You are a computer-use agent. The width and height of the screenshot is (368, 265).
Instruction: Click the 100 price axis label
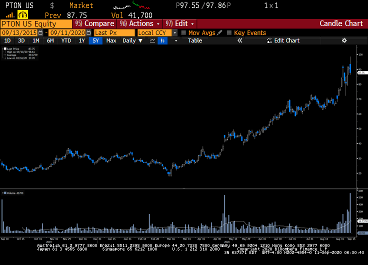pos(360,54)
